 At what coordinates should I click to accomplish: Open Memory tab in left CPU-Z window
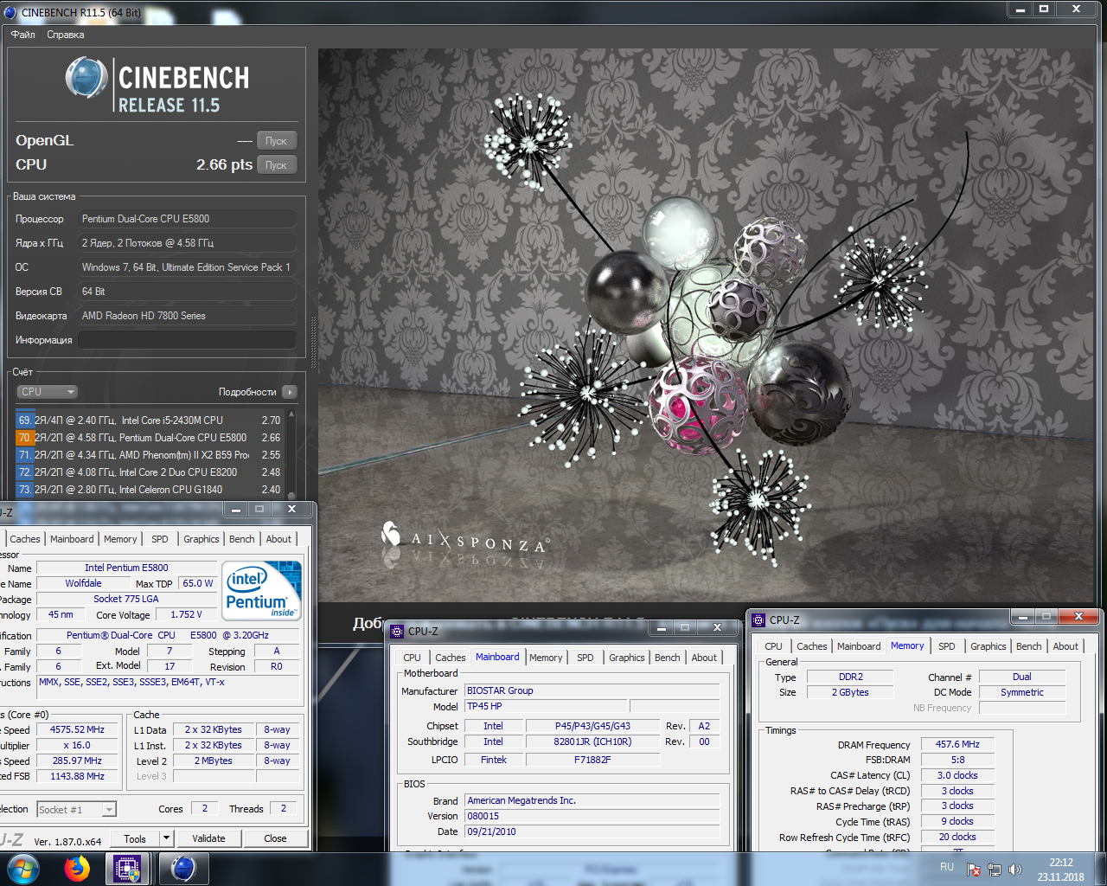120,539
